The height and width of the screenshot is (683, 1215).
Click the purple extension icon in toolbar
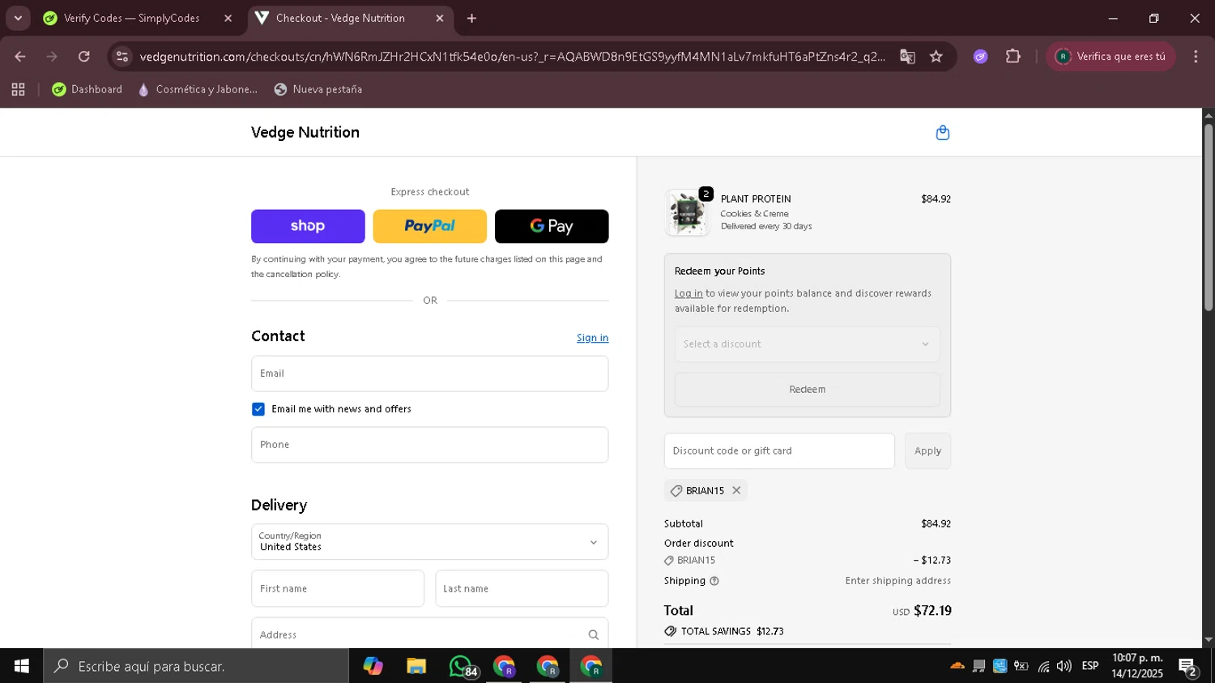(981, 57)
